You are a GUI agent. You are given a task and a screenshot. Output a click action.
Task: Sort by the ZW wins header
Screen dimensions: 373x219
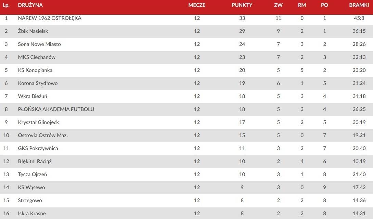click(x=278, y=5)
